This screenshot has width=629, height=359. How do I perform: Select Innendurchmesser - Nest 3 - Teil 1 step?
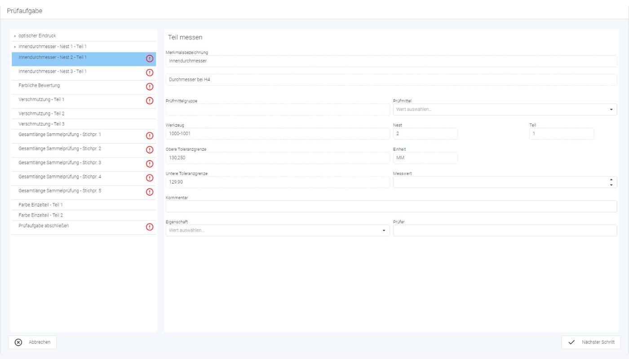(x=84, y=73)
